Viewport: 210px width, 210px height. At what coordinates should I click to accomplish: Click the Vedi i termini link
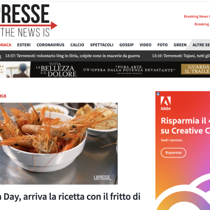pos(172,140)
